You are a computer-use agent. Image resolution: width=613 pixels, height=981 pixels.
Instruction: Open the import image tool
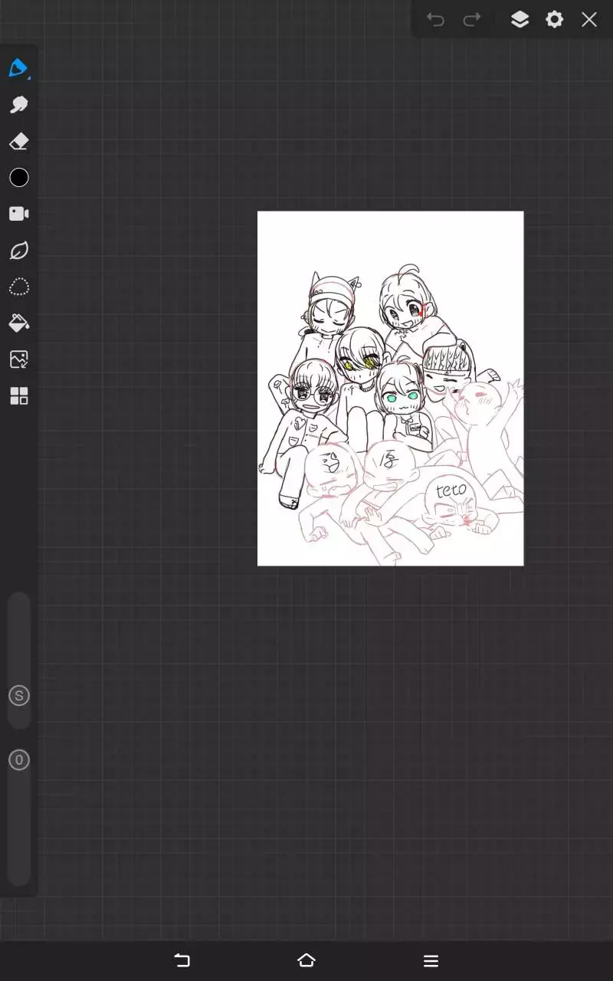pyautogui.click(x=18, y=359)
